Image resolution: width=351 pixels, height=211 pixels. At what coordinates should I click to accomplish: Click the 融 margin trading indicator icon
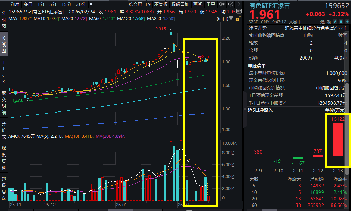pyautogui.click(x=328, y=21)
